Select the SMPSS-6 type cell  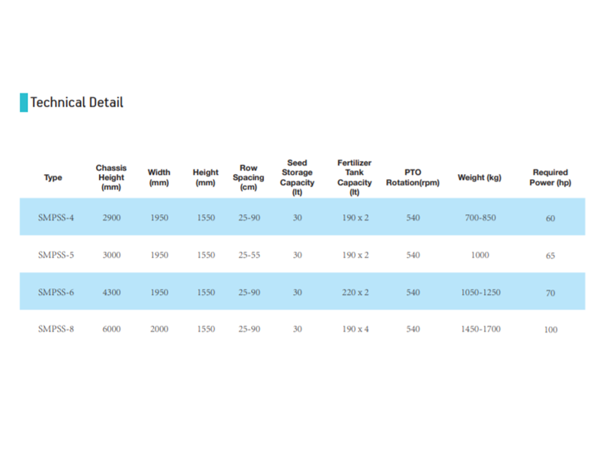coord(56,293)
